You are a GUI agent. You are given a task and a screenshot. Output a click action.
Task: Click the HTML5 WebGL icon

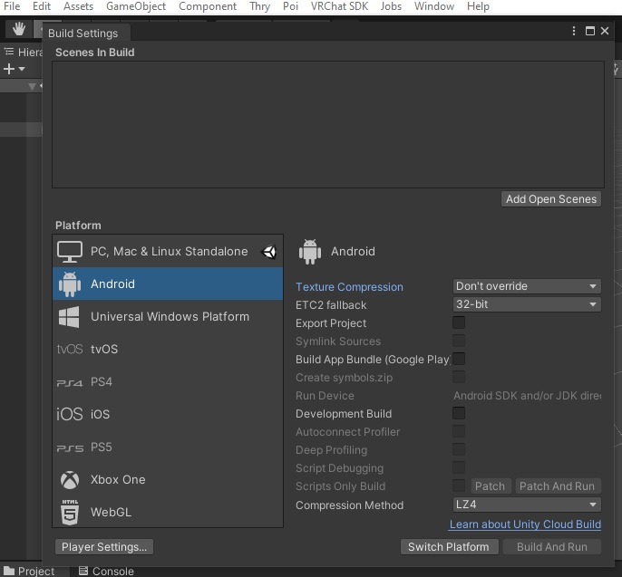pos(70,512)
